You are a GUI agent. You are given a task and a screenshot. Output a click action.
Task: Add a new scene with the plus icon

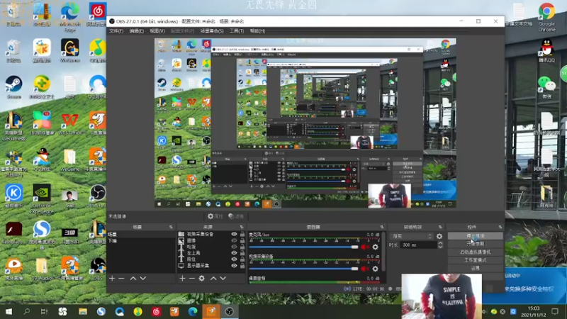[112, 278]
